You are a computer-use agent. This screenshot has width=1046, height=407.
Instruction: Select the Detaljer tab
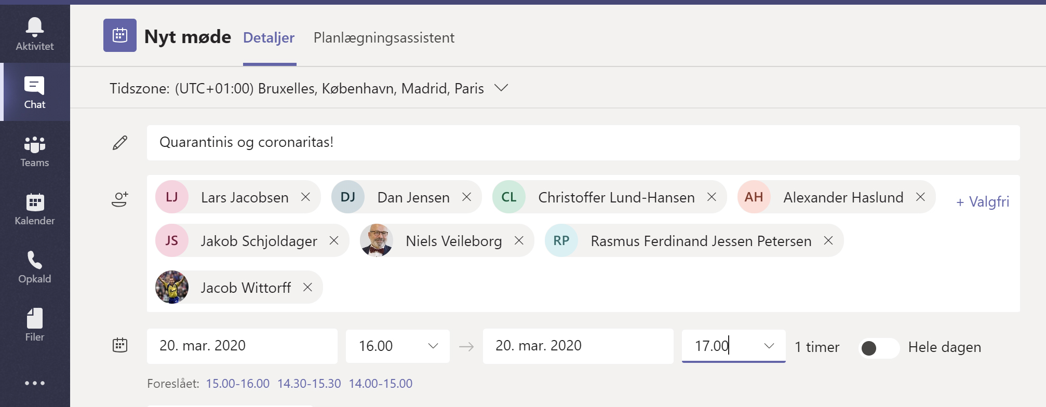point(269,38)
